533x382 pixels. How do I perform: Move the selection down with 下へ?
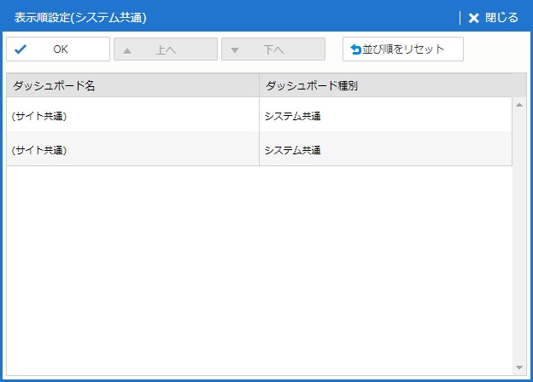click(x=273, y=49)
